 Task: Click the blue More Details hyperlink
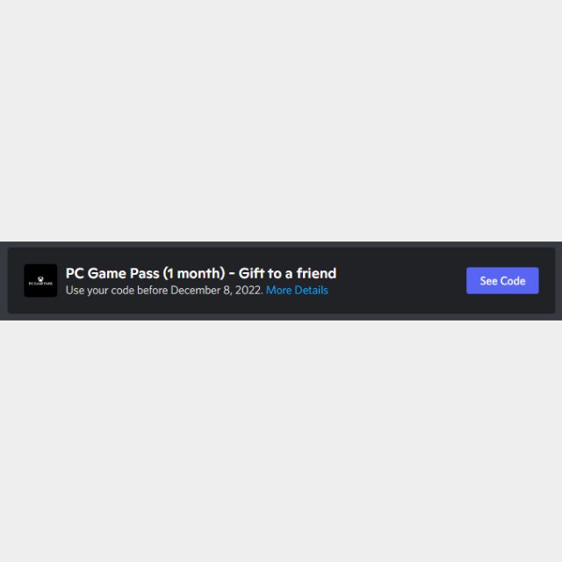pos(297,290)
